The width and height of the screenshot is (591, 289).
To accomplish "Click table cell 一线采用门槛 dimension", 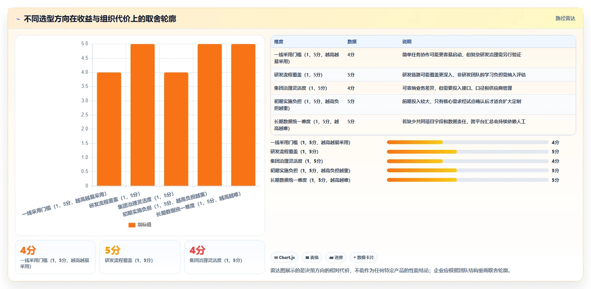I will click(x=307, y=58).
